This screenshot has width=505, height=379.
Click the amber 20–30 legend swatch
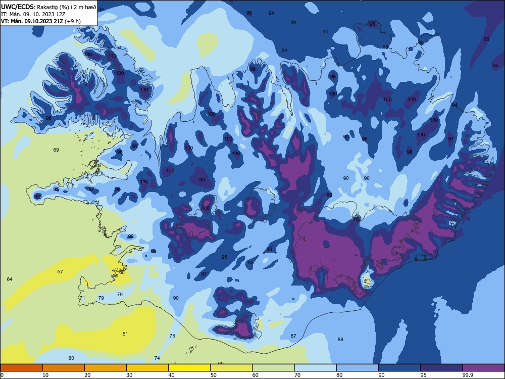pyautogui.click(x=106, y=368)
